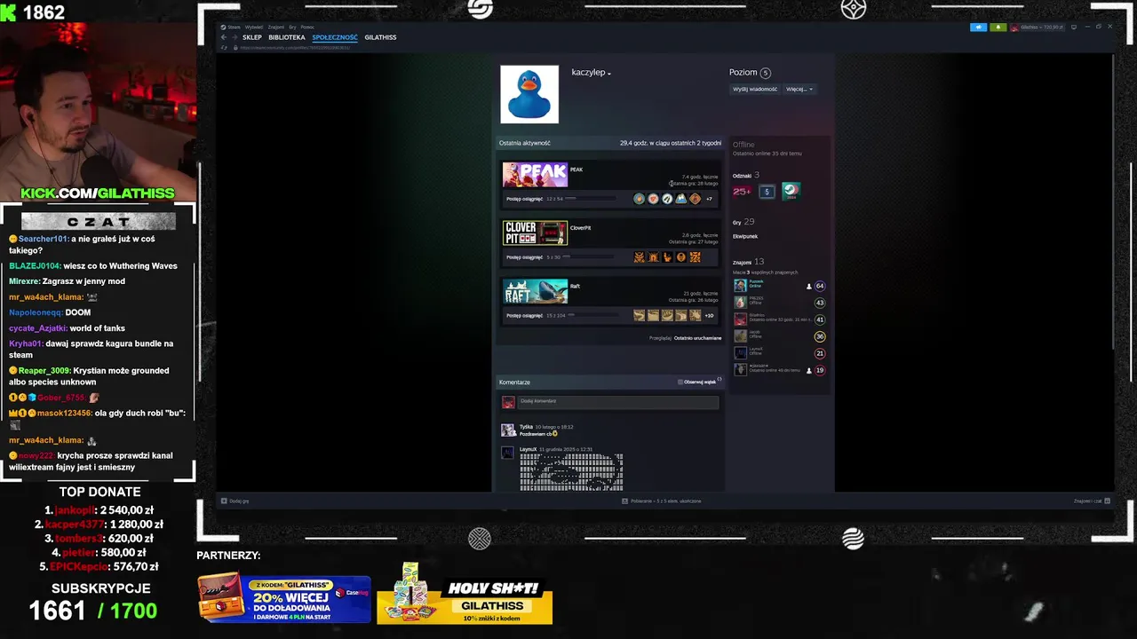Select the SPOŁECZNOŚĆ tab

click(335, 37)
